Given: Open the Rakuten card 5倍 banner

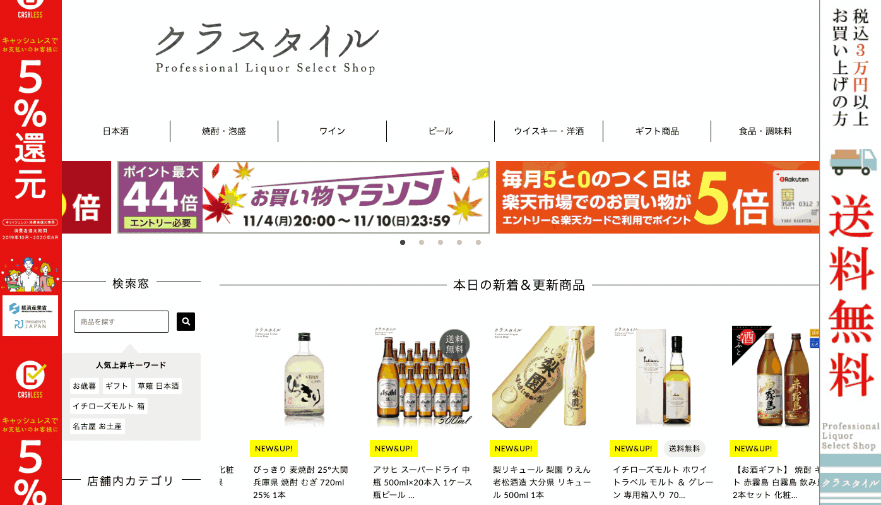Looking at the screenshot, I should click(x=658, y=197).
